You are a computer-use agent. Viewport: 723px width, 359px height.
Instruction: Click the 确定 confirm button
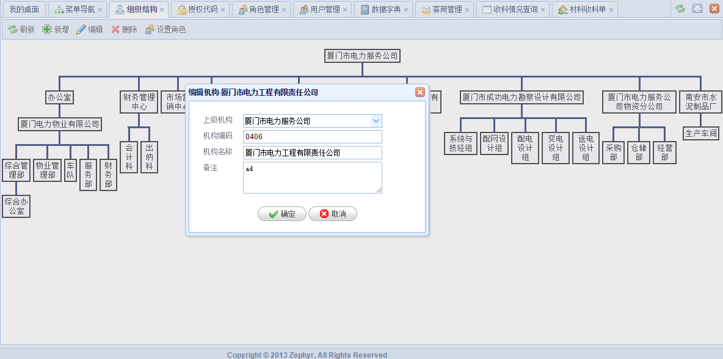coord(282,214)
